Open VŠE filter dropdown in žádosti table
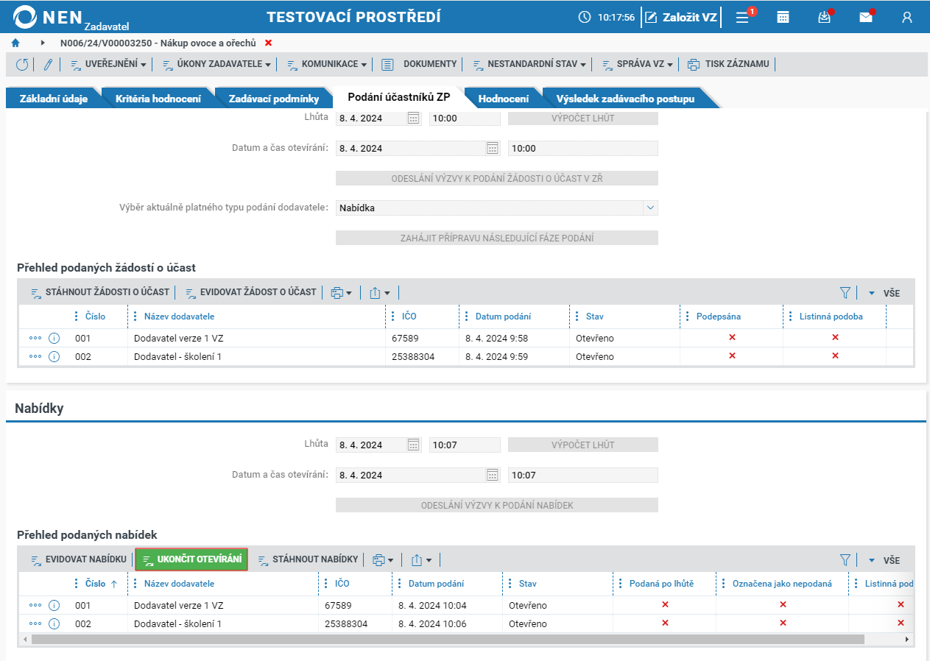930x661 pixels. click(884, 293)
